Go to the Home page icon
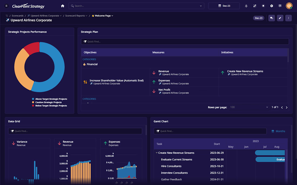This screenshot has height=185, width=297. [x=63, y=6]
